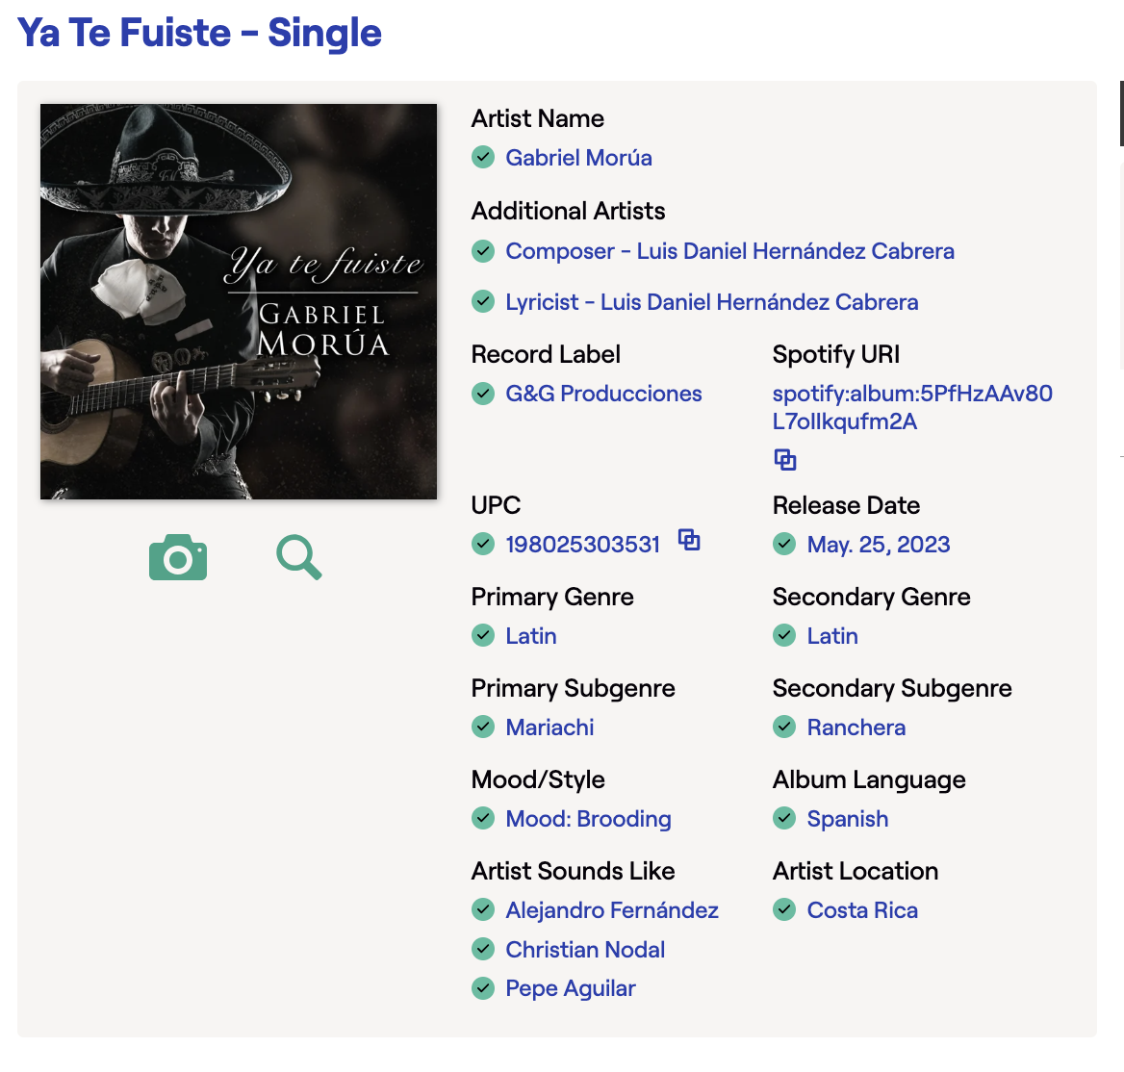1124x1072 pixels.
Task: Click Composer - Luis Daniel Hernández Cabrera
Action: pos(729,251)
